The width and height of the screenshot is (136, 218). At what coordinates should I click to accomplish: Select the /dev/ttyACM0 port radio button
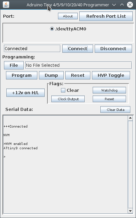pos(52,29)
